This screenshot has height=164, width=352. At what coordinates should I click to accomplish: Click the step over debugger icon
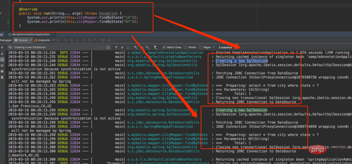tap(66, 40)
